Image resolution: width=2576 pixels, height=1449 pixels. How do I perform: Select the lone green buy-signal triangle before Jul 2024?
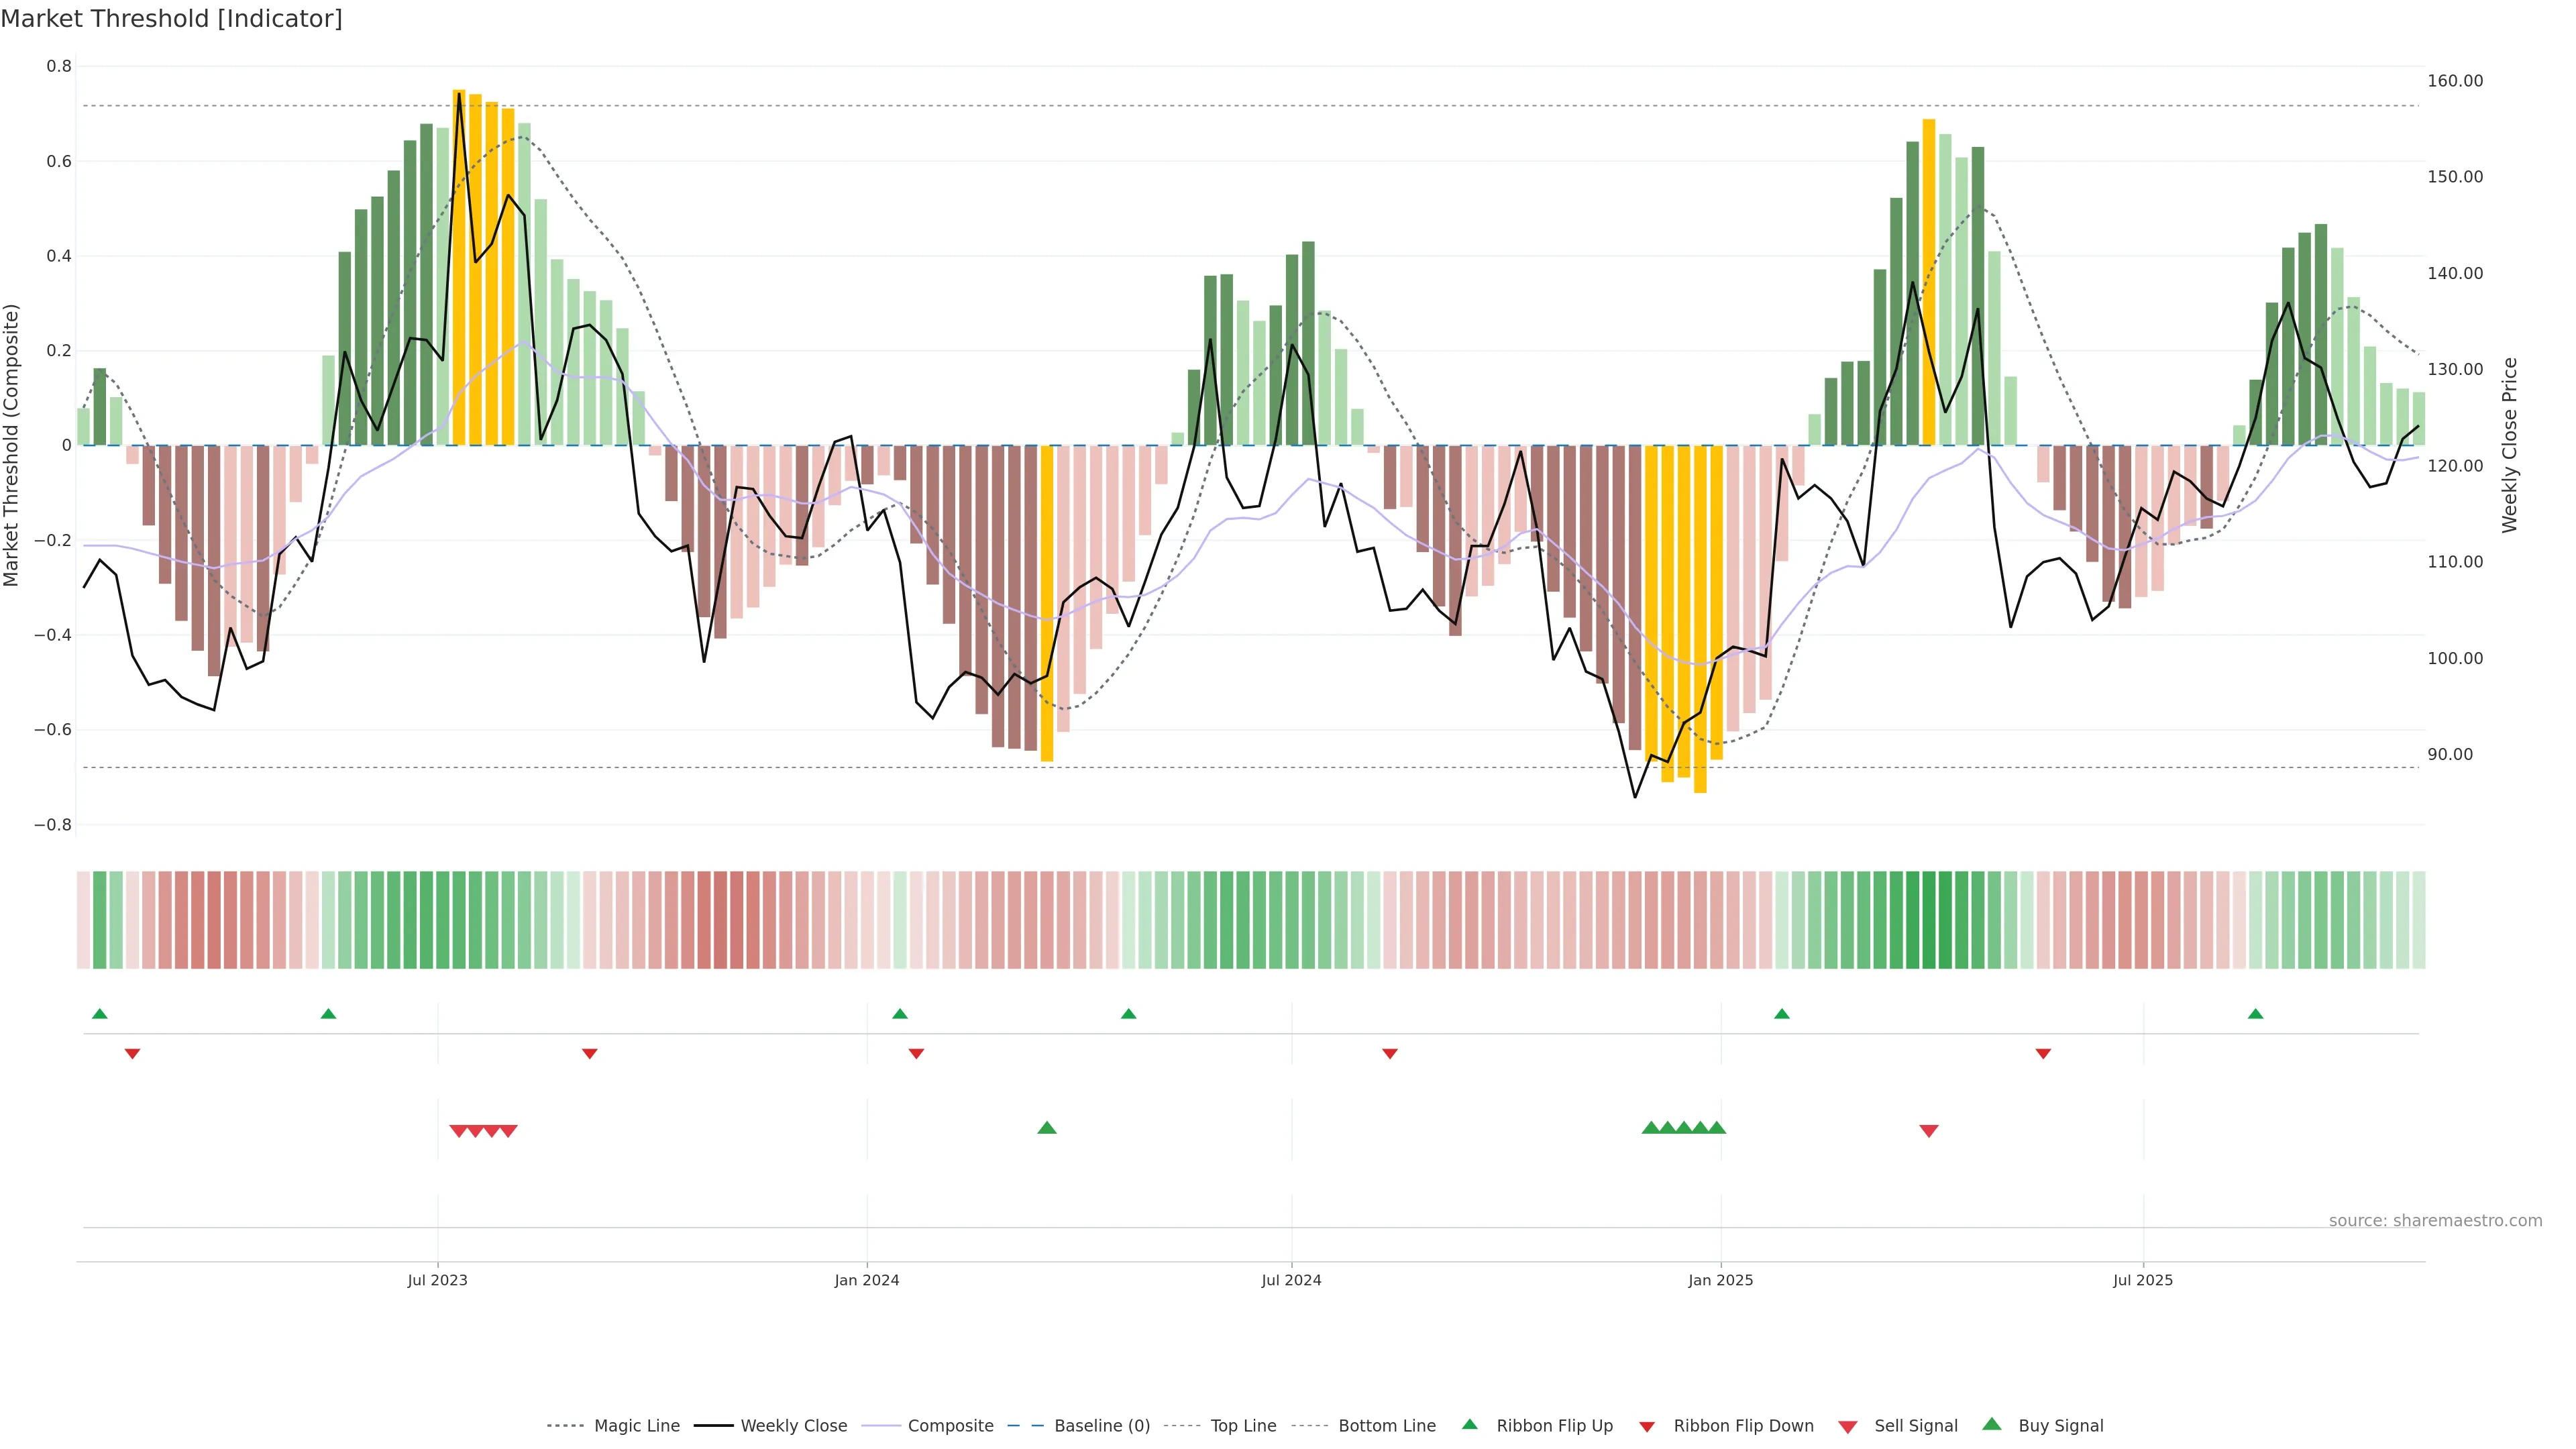coord(1047,1128)
